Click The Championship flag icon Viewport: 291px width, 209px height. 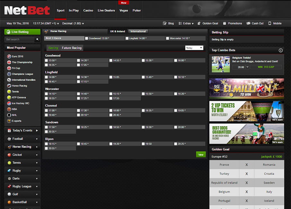(9, 62)
